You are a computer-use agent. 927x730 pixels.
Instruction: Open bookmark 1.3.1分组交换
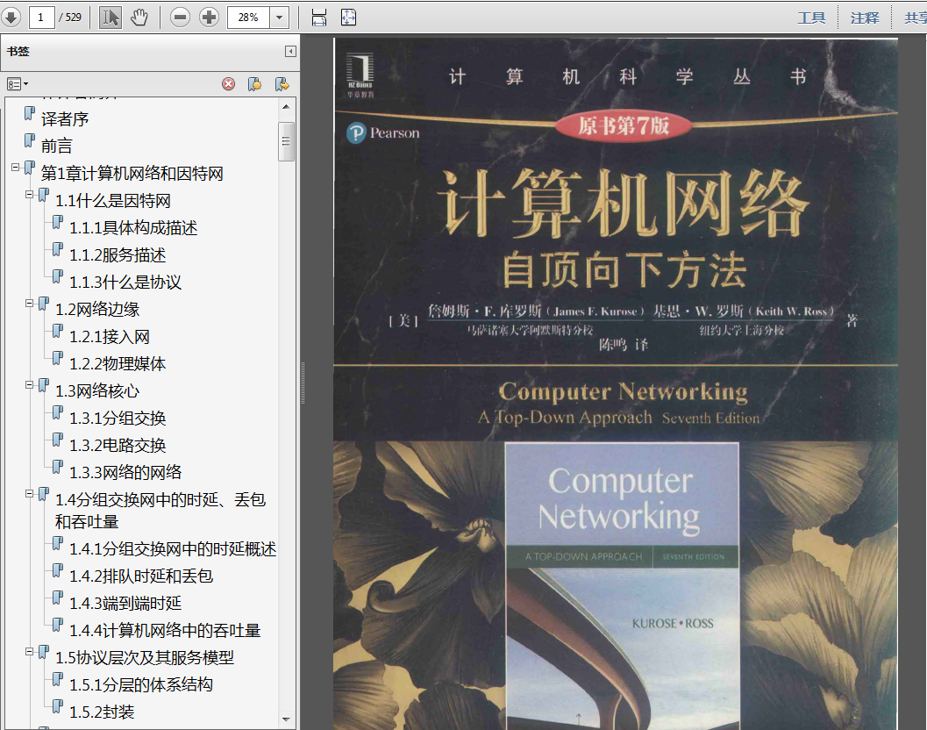click(118, 419)
